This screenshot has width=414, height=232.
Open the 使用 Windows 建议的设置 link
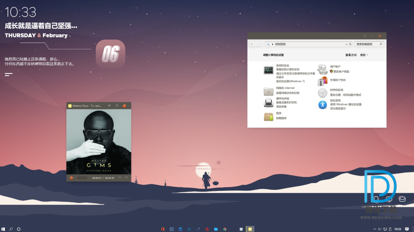(x=346, y=104)
